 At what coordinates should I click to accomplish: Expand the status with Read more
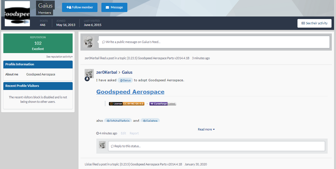point(206,129)
